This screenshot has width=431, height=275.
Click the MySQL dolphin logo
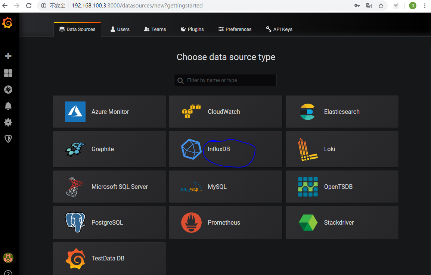[x=191, y=187]
